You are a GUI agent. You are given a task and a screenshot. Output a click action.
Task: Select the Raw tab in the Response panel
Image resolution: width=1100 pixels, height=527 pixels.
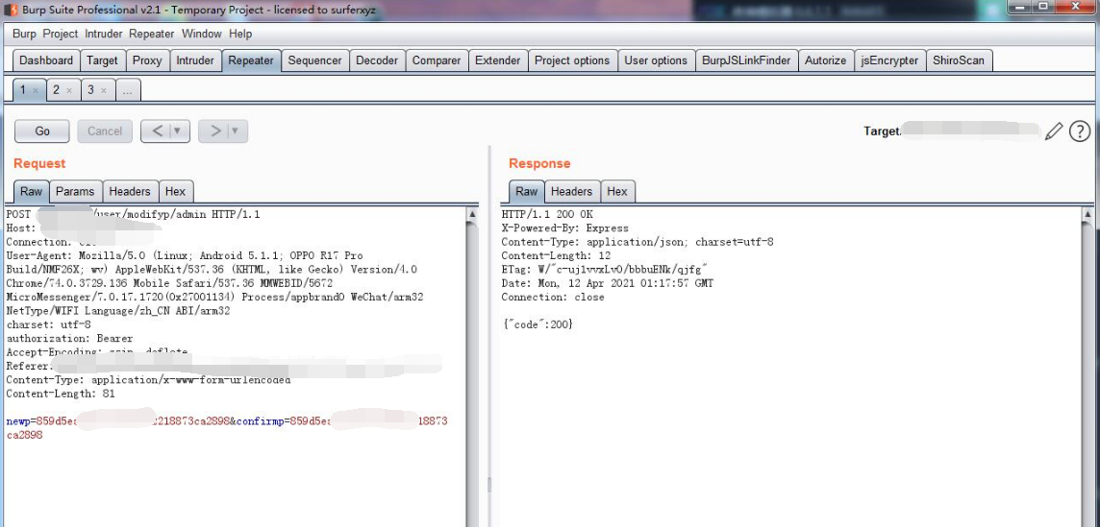tap(526, 191)
